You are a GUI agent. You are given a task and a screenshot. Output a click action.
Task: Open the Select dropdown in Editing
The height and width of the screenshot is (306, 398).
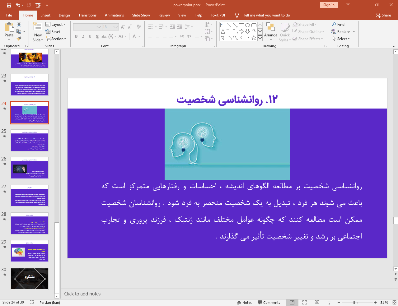tap(341, 39)
